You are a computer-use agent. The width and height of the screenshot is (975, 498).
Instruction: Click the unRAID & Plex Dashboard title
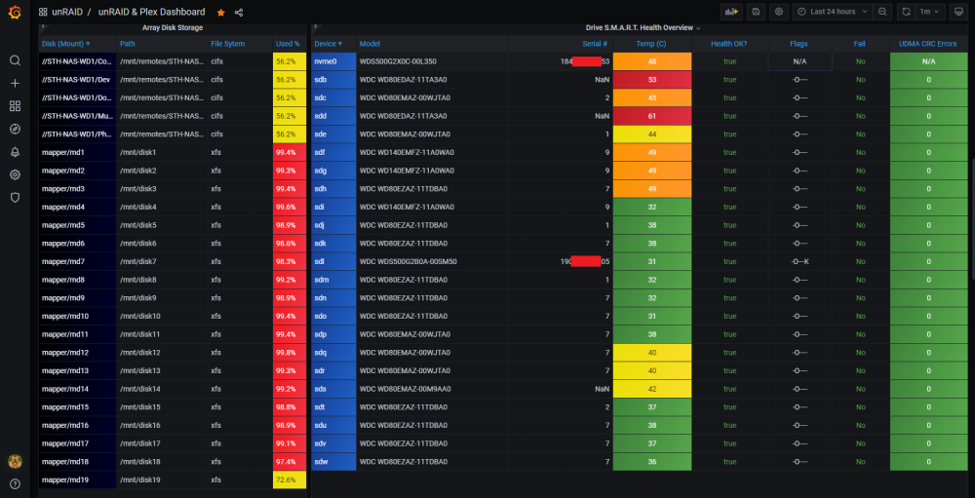[x=152, y=12]
